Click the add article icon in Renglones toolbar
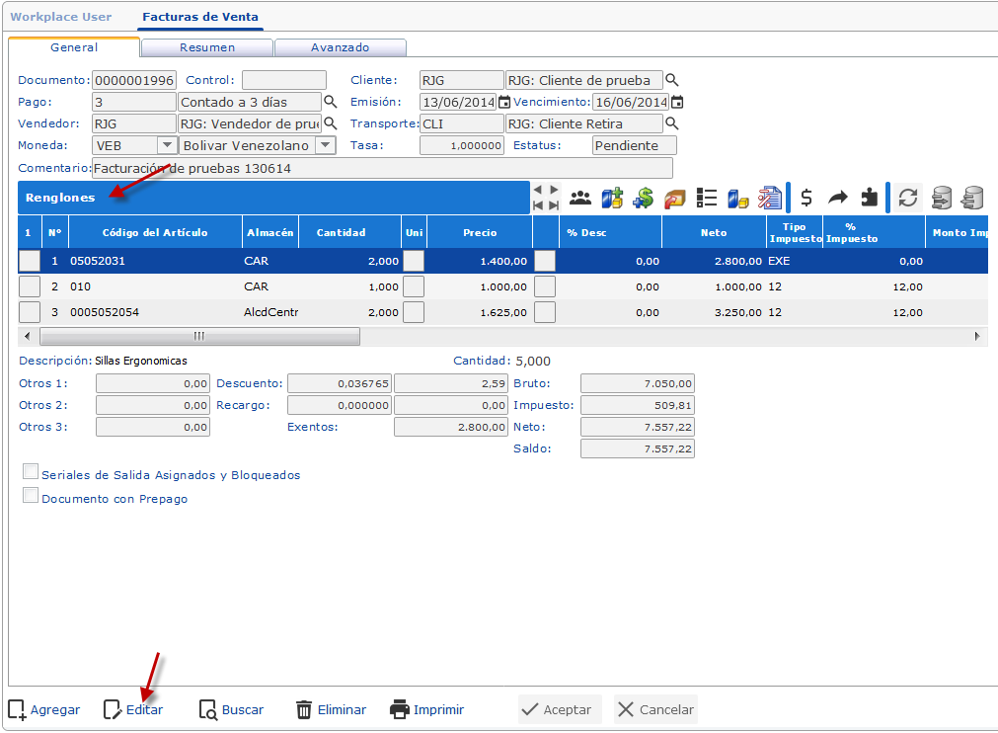The image size is (998, 733). [614, 198]
